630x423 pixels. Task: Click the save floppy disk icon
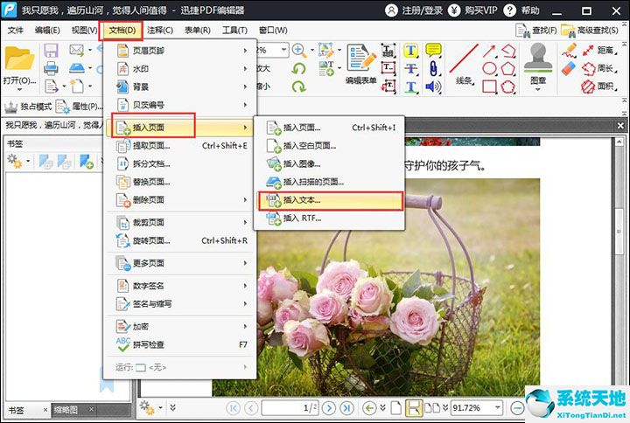(x=51, y=51)
